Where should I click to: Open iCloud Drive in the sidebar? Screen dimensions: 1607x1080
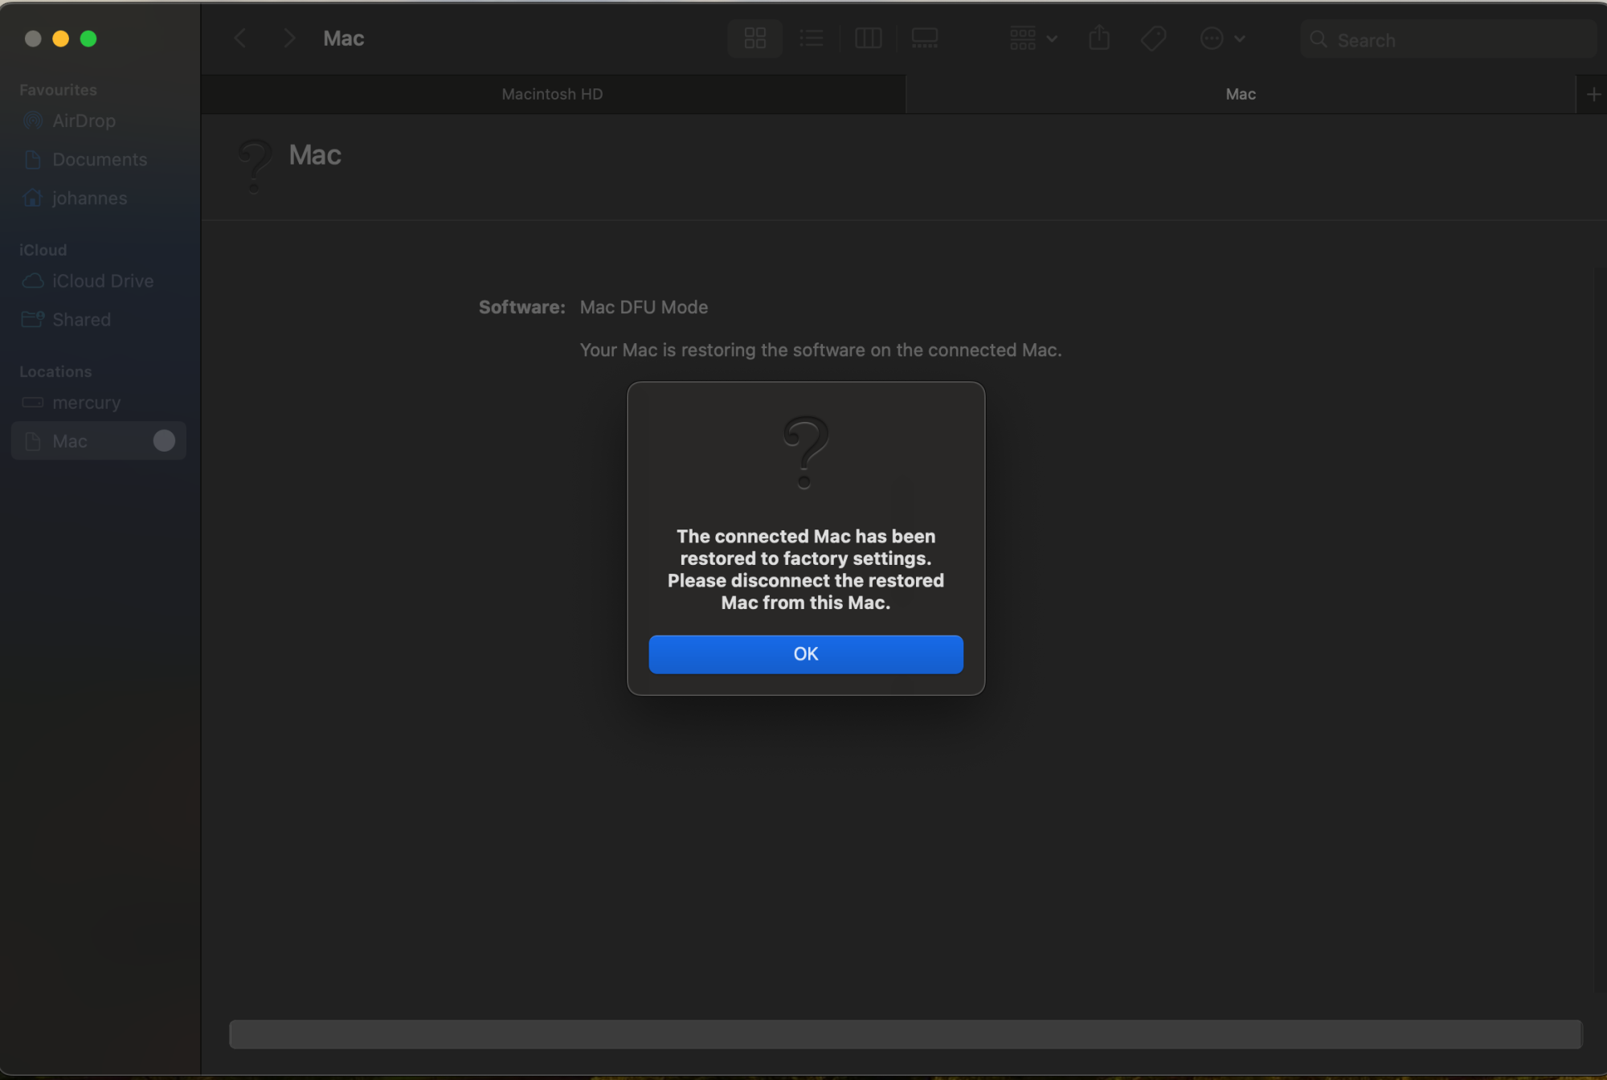click(100, 280)
